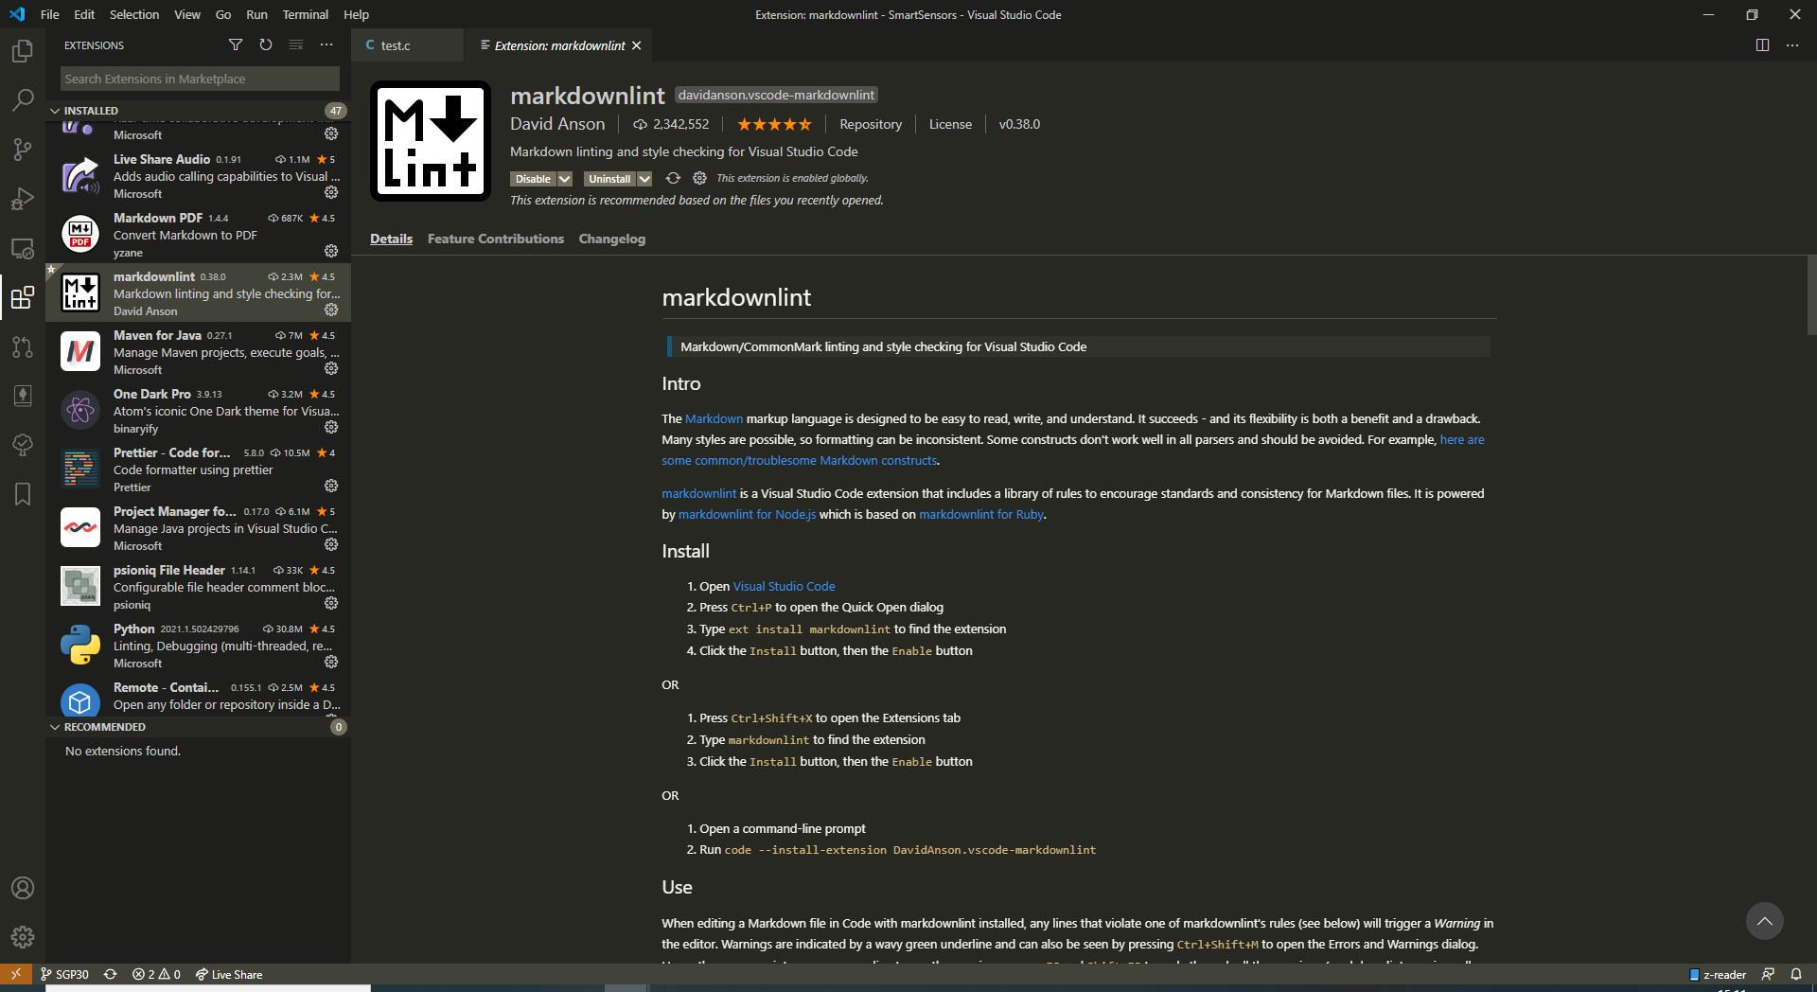Open the Remote Explorer view
This screenshot has width=1817, height=992.
click(23, 248)
